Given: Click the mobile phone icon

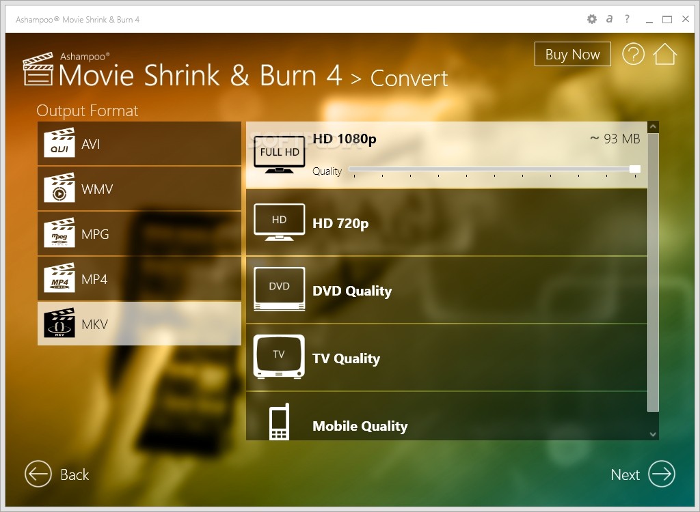Looking at the screenshot, I should click(280, 421).
